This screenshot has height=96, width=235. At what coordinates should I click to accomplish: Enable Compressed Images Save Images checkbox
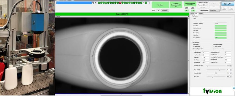coord(214,46)
